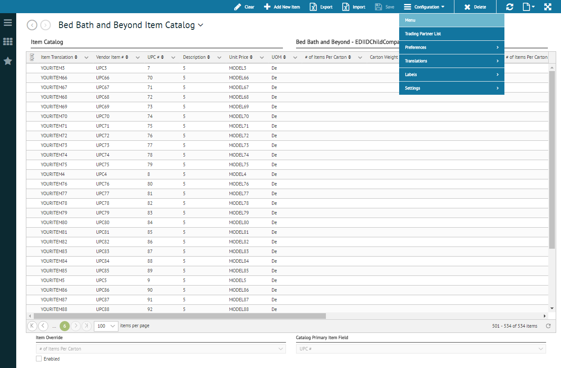This screenshot has height=368, width=561.
Task: Click the Delete button label
Action: point(480,7)
